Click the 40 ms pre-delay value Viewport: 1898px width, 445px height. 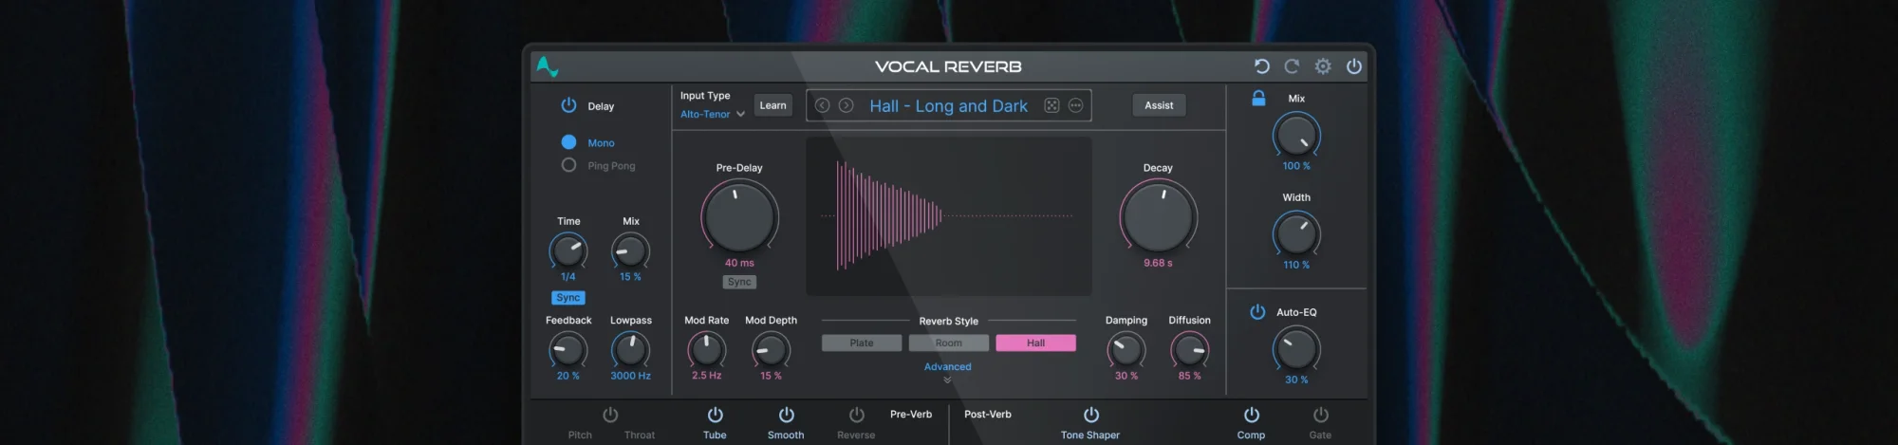[x=739, y=263]
